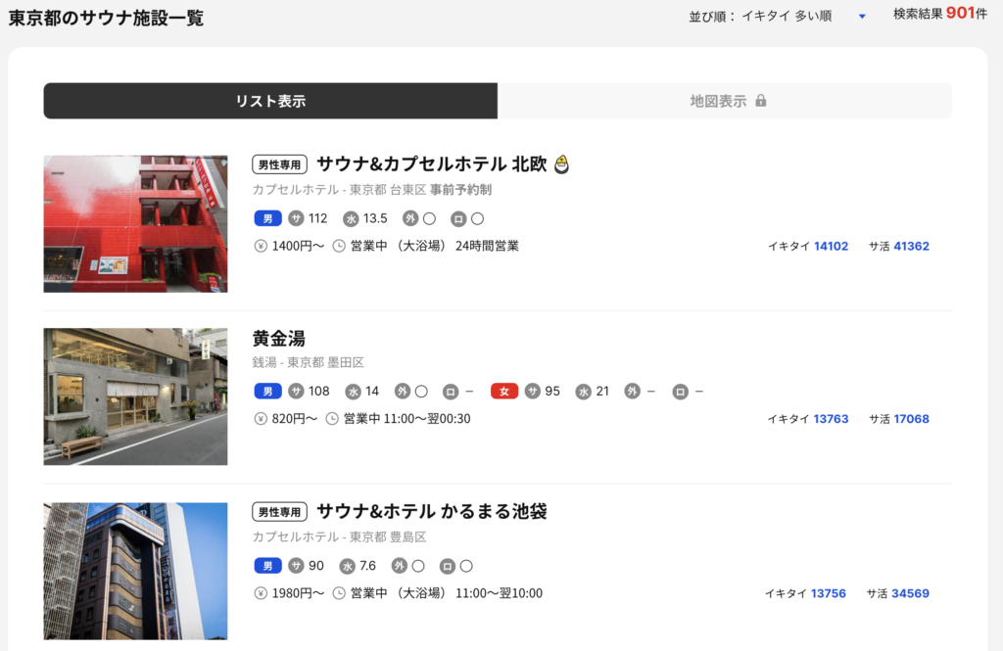Click water 水 icon beside 14
The height and width of the screenshot is (651, 1003).
click(x=353, y=392)
